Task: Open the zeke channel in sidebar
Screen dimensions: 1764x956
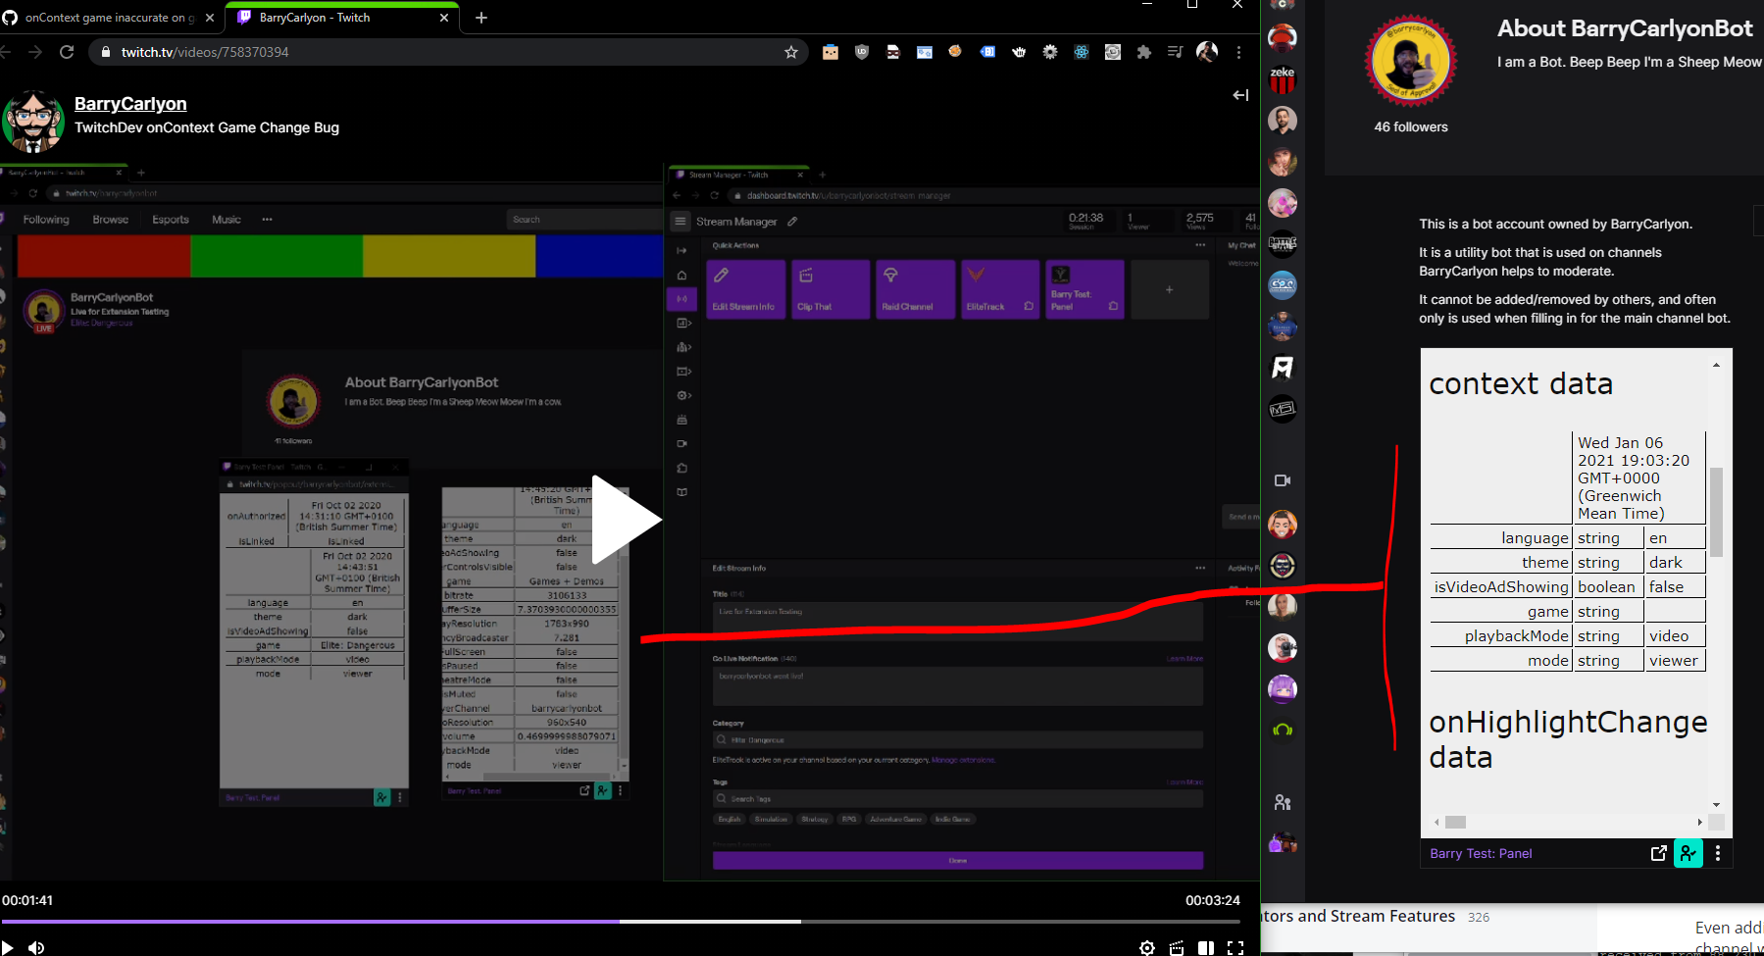Action: coord(1283,78)
